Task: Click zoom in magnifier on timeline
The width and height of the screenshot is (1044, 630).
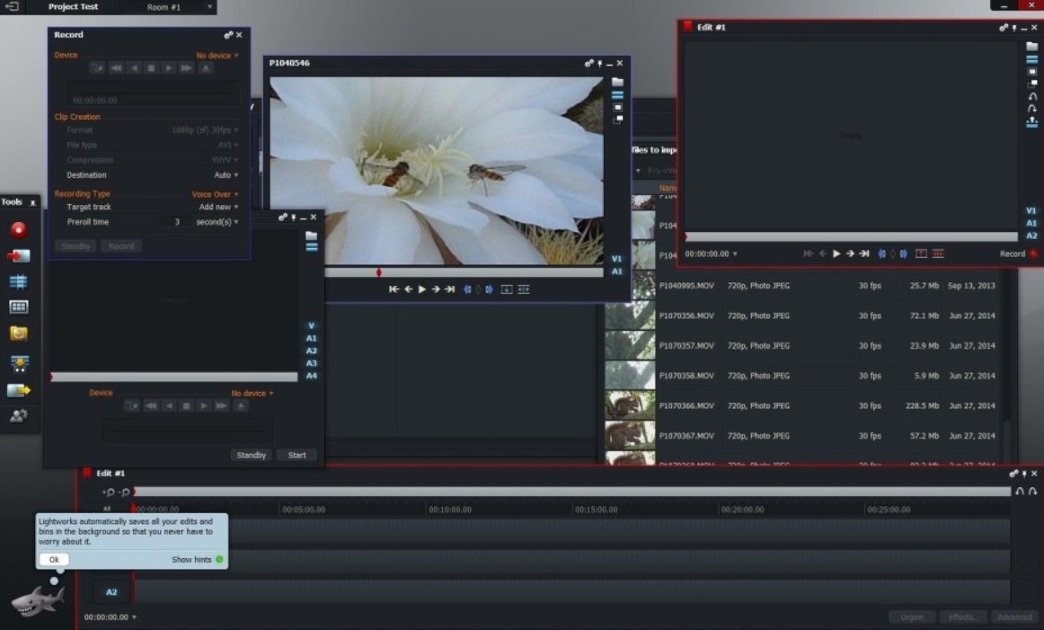Action: tap(109, 492)
